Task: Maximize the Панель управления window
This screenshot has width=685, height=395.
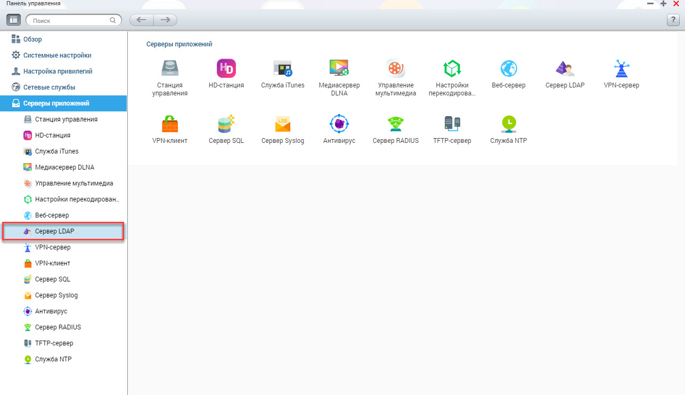Action: [663, 3]
